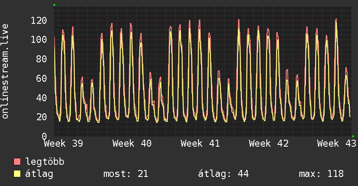The width and height of the screenshot is (358, 186).
Task: Click the 100 y-axis label
Action: [x=39, y=39]
